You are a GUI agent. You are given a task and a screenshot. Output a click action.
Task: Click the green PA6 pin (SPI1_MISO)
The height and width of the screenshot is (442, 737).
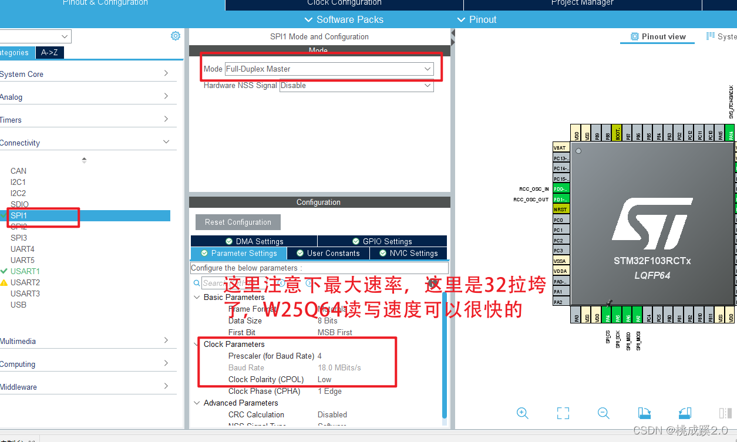coord(628,315)
